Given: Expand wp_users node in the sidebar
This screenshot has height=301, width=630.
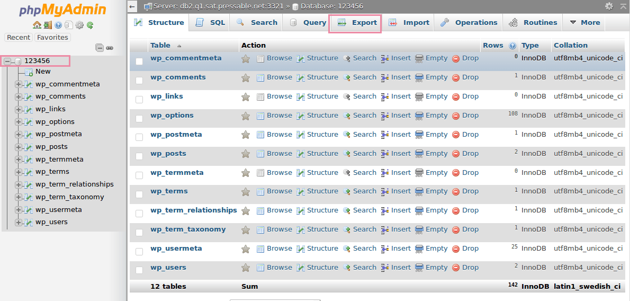Looking at the screenshot, I should 18,223.
